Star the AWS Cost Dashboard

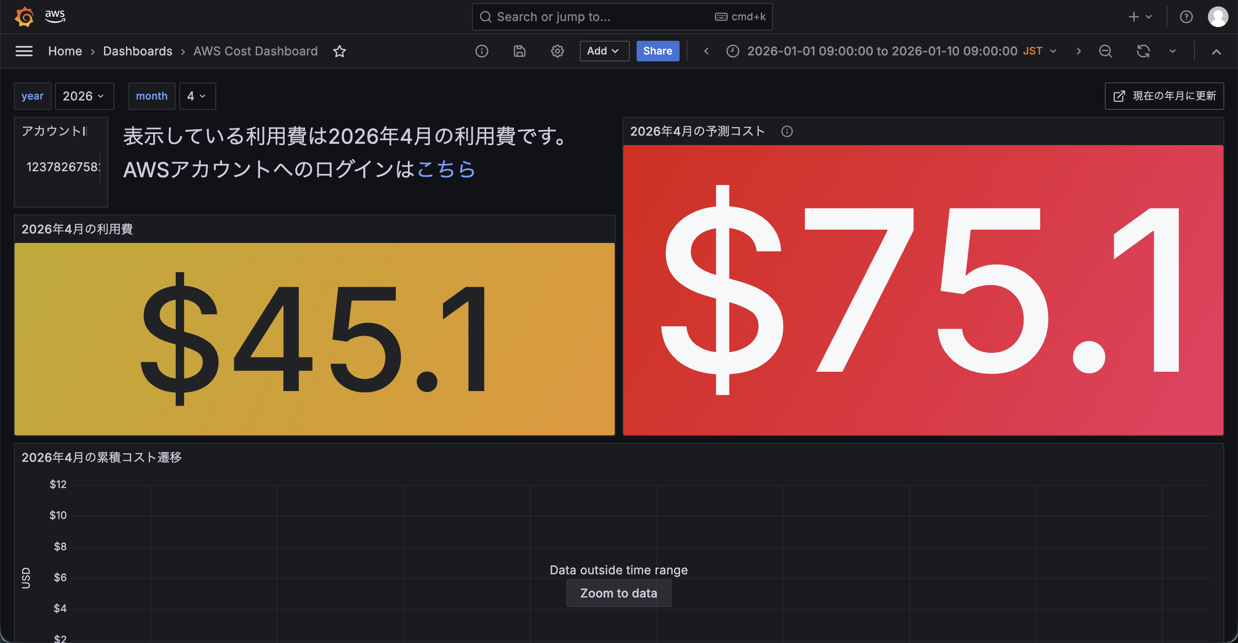(340, 51)
